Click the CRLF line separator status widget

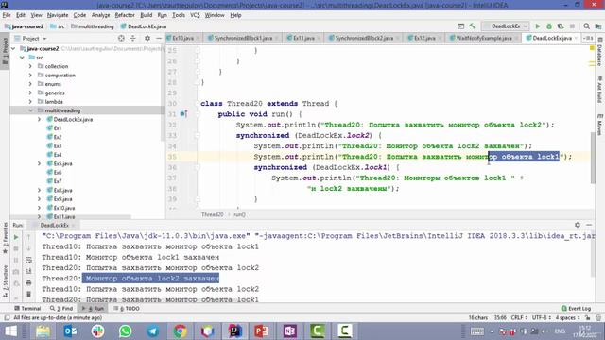click(x=519, y=318)
